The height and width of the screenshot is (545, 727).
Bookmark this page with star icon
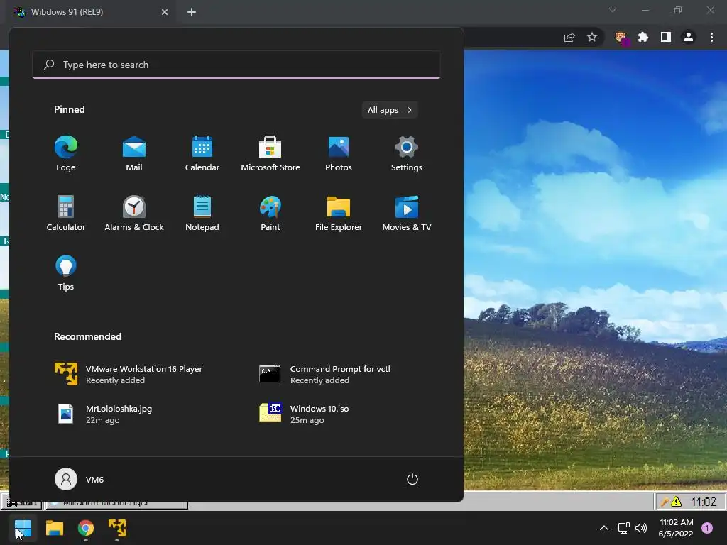592,37
